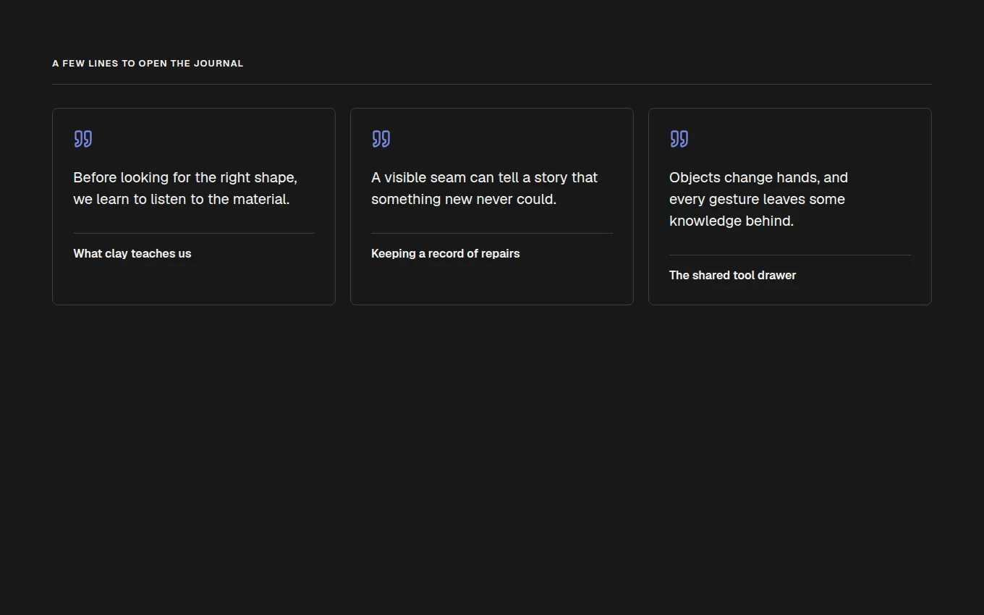The image size is (984, 615).
Task: Click the quote mark icon on the seam card
Action: 381,139
